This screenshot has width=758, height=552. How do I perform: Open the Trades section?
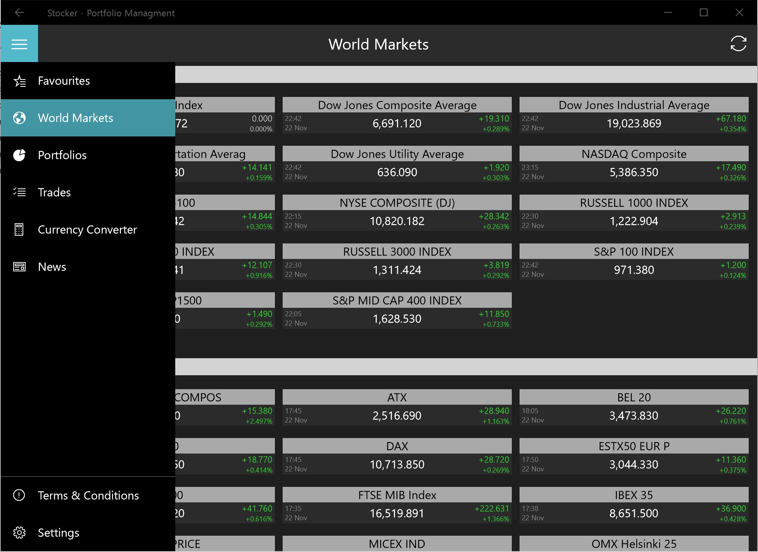(x=54, y=192)
